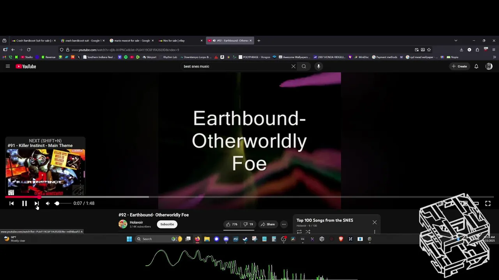Image resolution: width=499 pixels, height=280 pixels.
Task: Toggle shuffle playlist
Action: [308, 232]
